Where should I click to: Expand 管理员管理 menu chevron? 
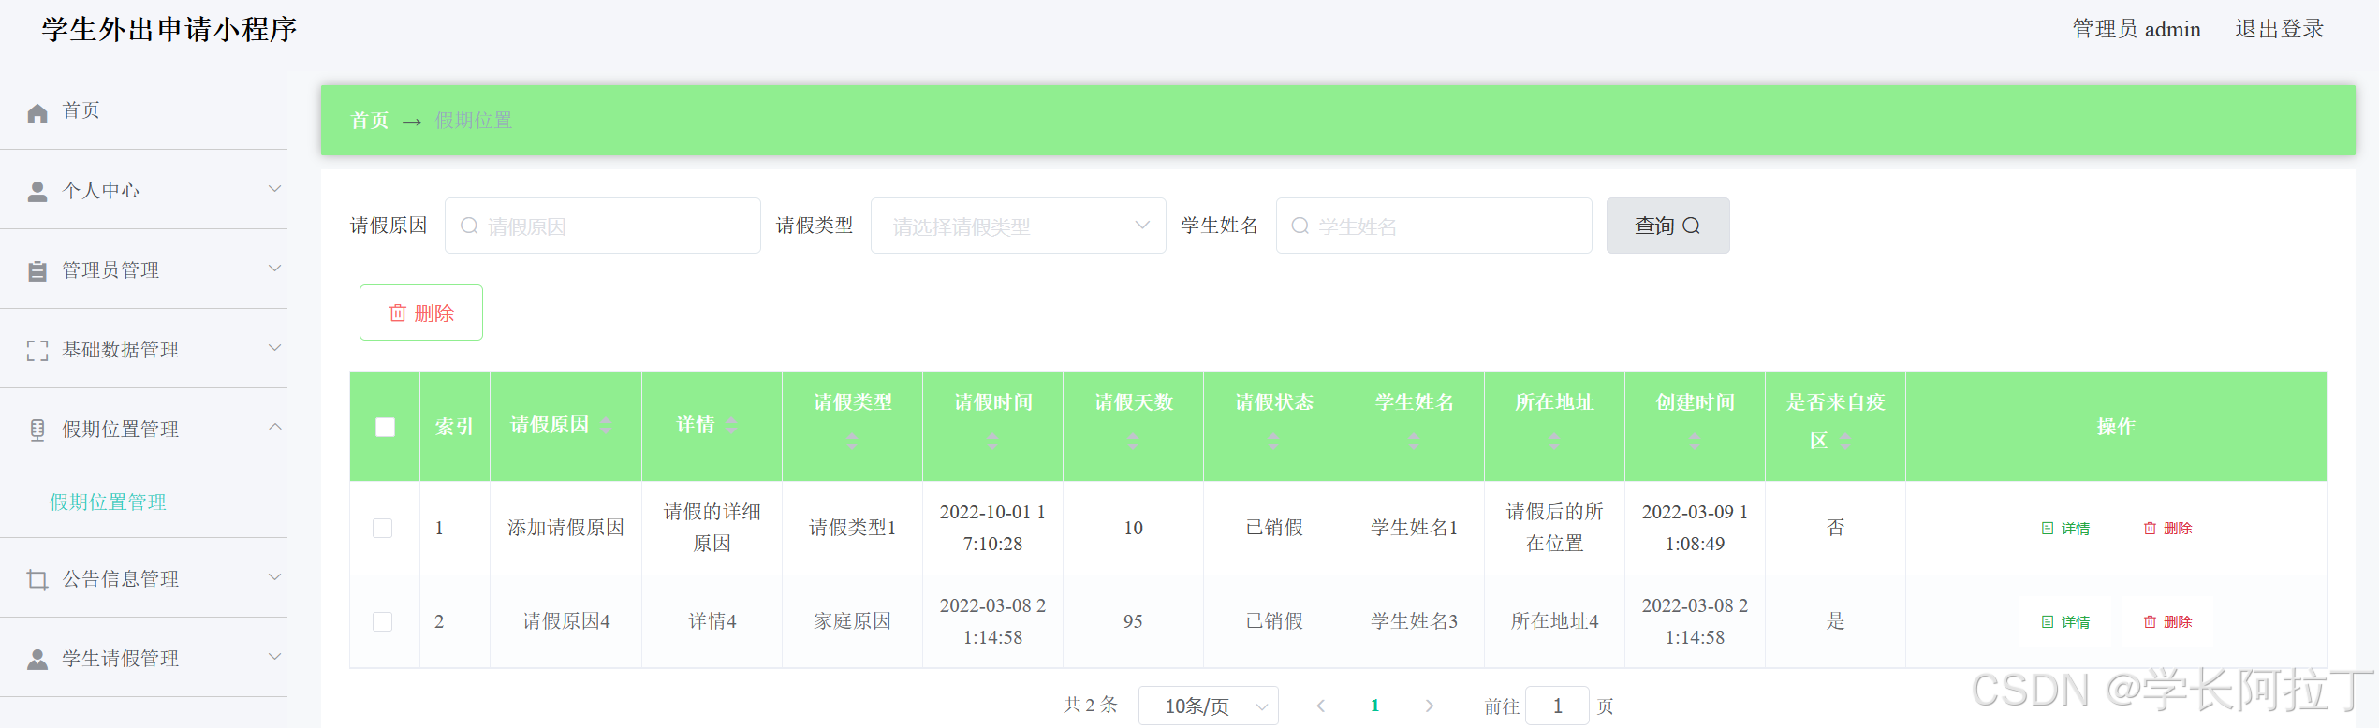coord(275,269)
